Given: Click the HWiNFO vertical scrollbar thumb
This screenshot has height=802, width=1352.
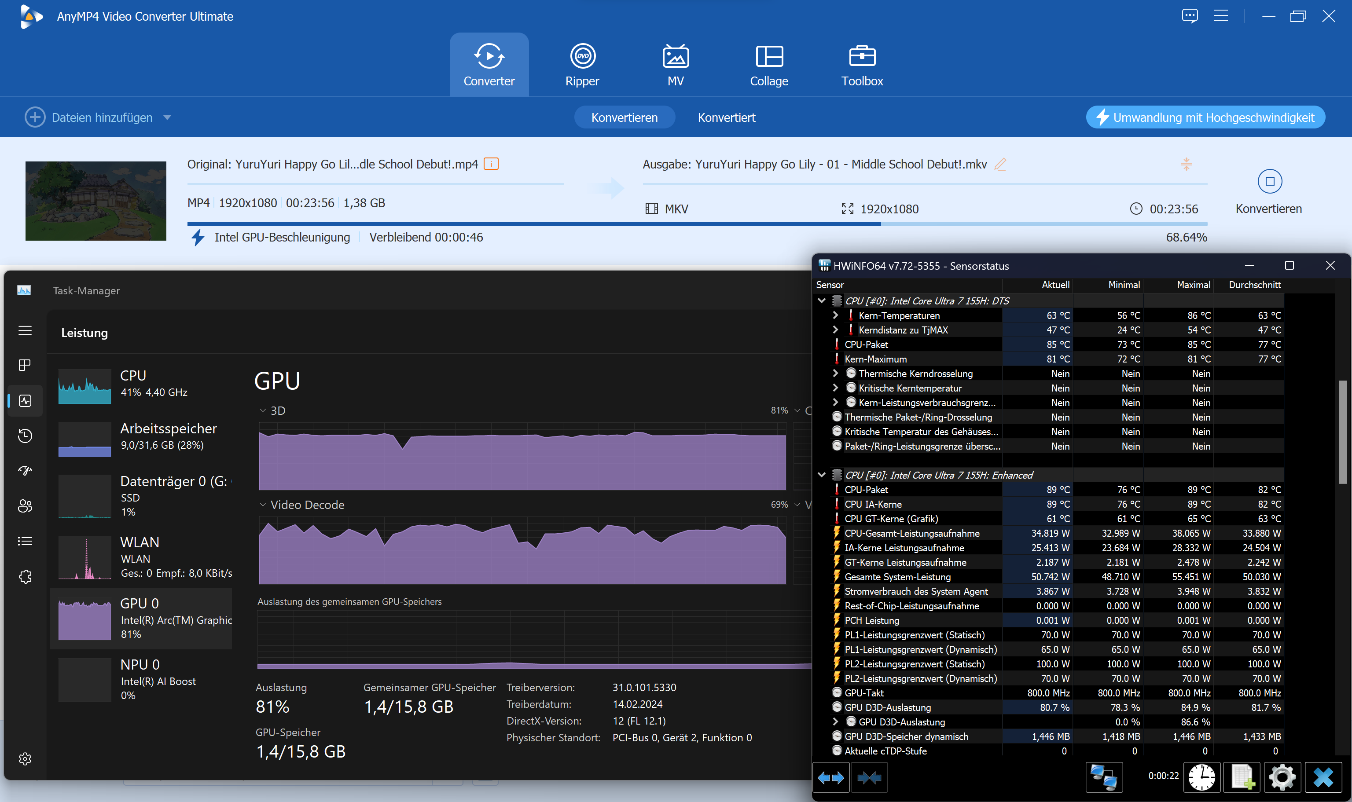Looking at the screenshot, I should coord(1343,432).
